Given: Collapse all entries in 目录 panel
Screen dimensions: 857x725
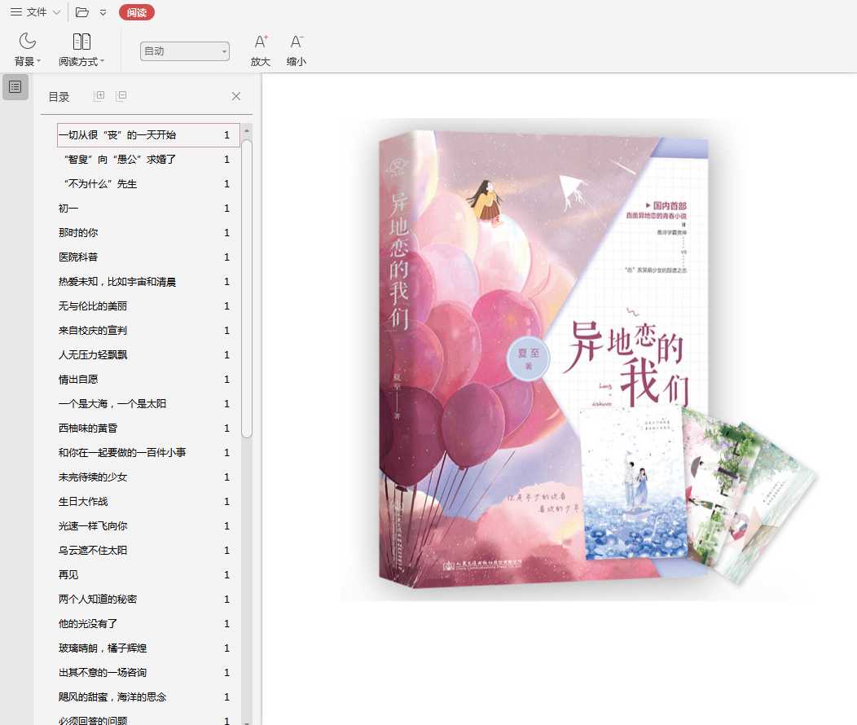Looking at the screenshot, I should click(121, 96).
